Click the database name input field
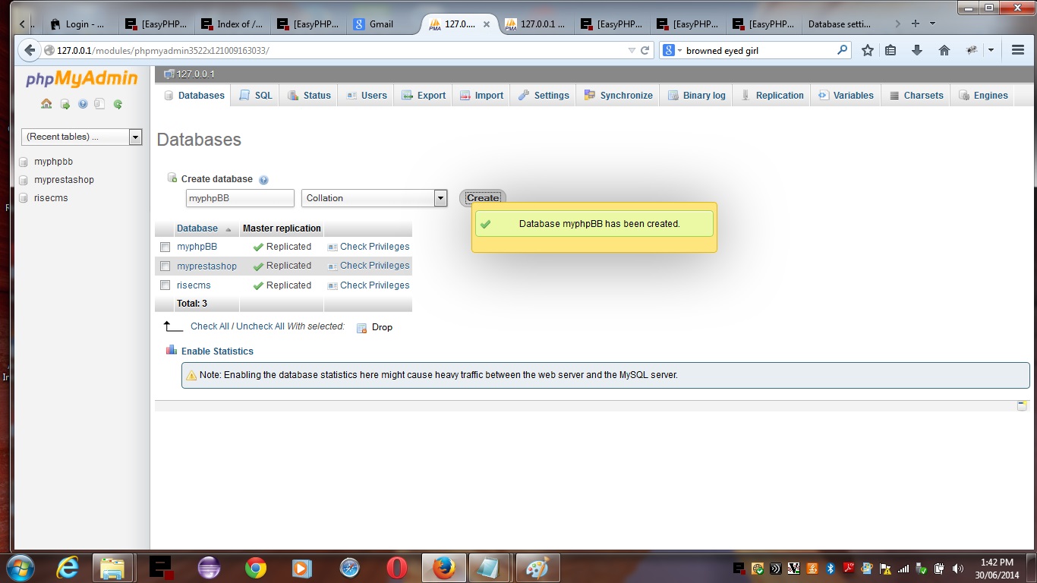This screenshot has width=1037, height=583. (x=240, y=198)
